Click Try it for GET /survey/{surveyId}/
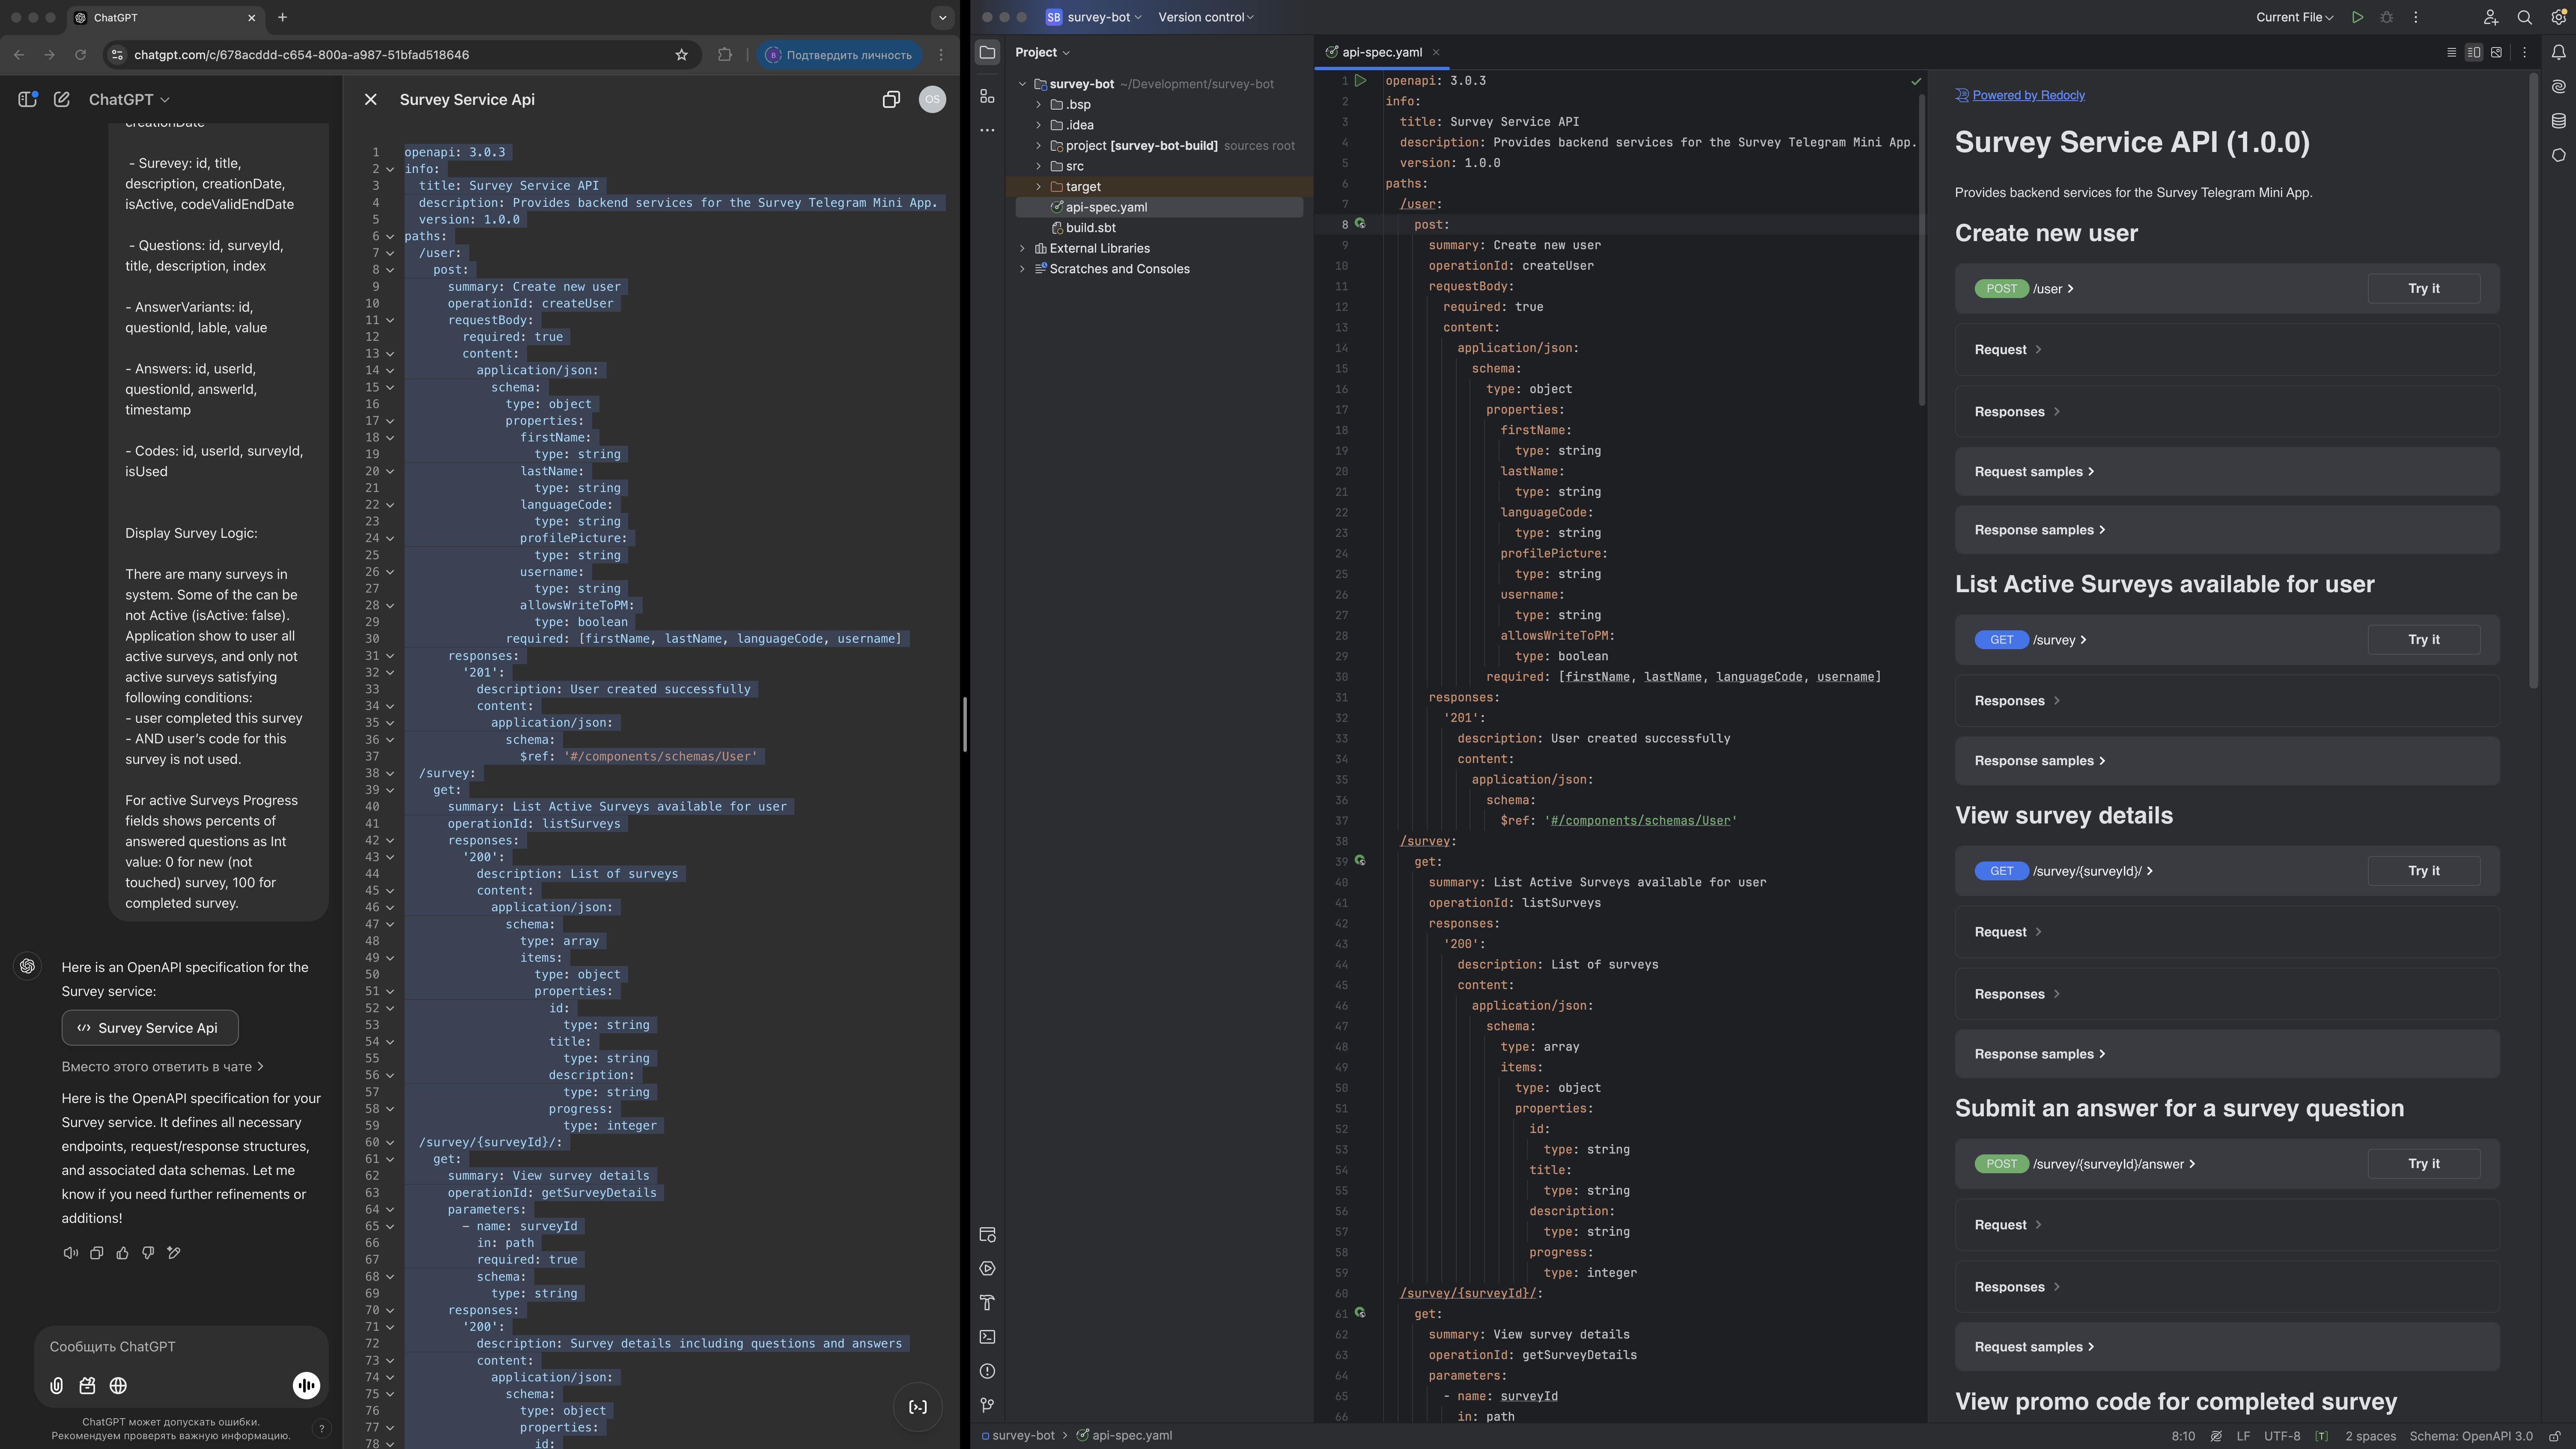2576x1449 pixels. coord(2423,871)
